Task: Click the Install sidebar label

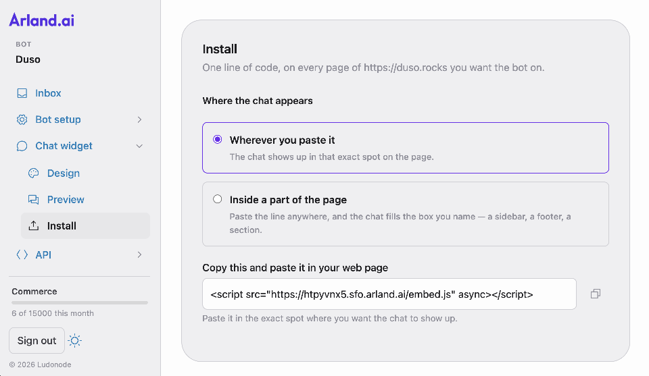Action: click(62, 225)
